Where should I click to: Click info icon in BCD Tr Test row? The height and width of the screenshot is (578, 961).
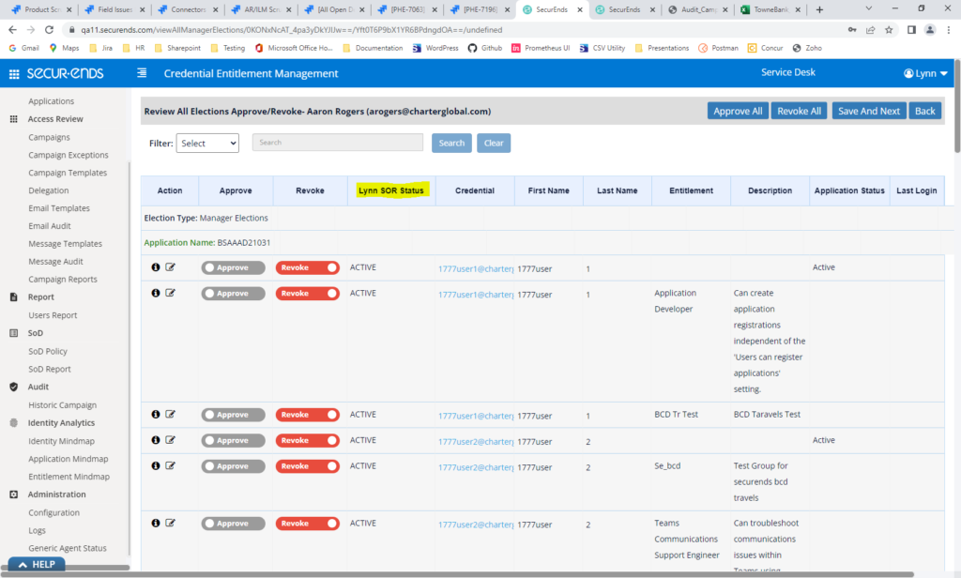click(156, 415)
